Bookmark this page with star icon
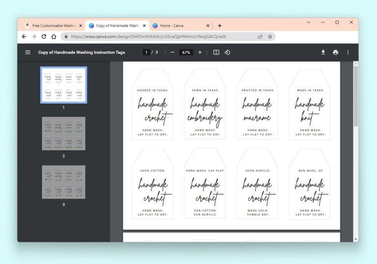 270,37
